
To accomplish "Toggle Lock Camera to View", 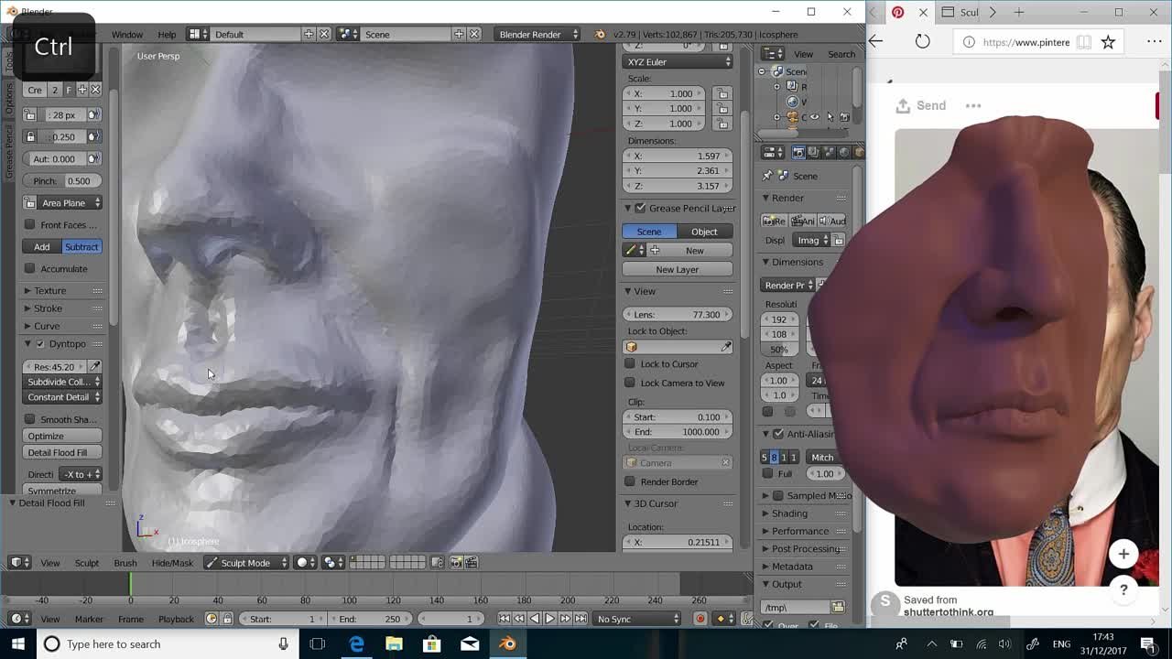I will point(630,383).
